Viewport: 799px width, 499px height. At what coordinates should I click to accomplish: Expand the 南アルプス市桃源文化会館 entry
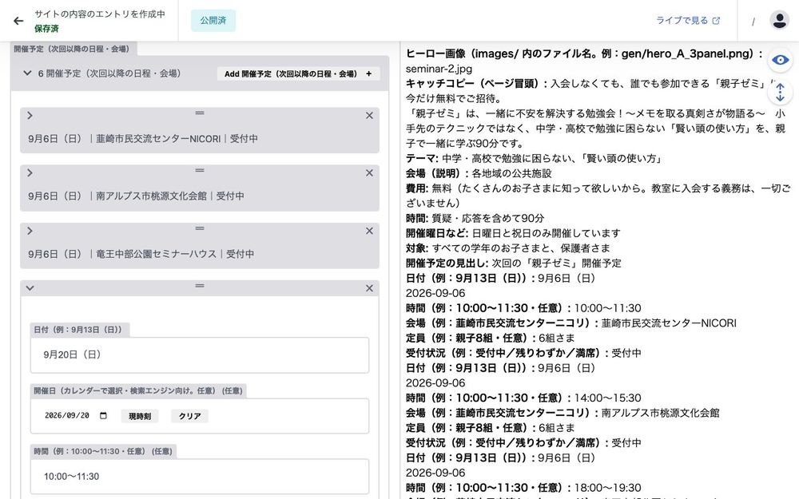(x=30, y=173)
